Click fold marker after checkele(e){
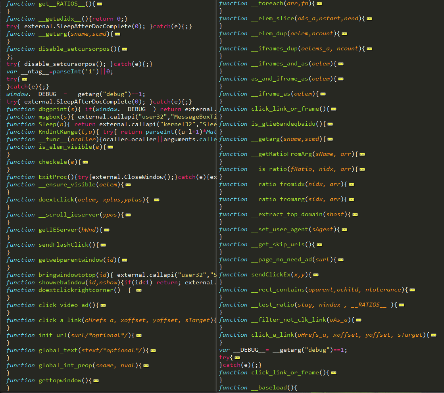This screenshot has height=393, width=444. pyautogui.click(x=86, y=162)
